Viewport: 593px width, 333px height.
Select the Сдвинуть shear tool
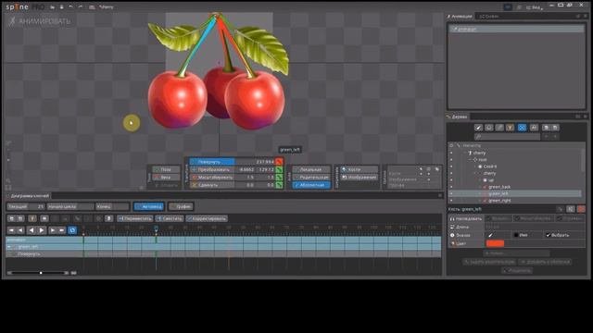click(x=212, y=185)
